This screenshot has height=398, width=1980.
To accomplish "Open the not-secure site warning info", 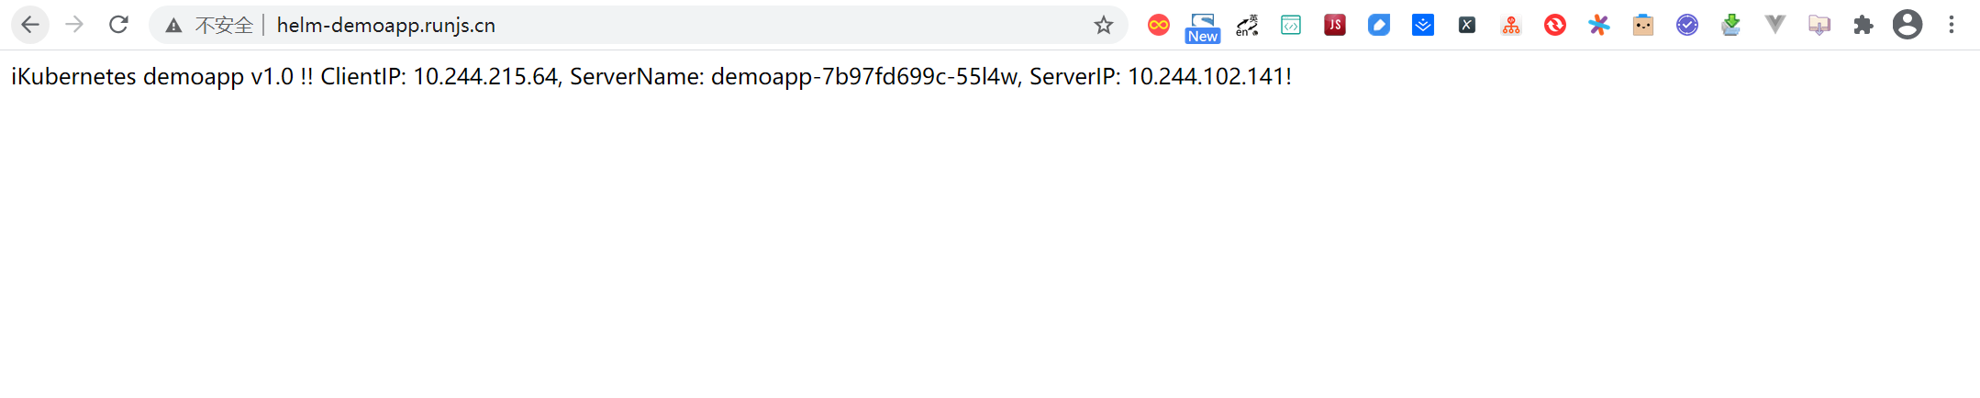I will coord(209,25).
